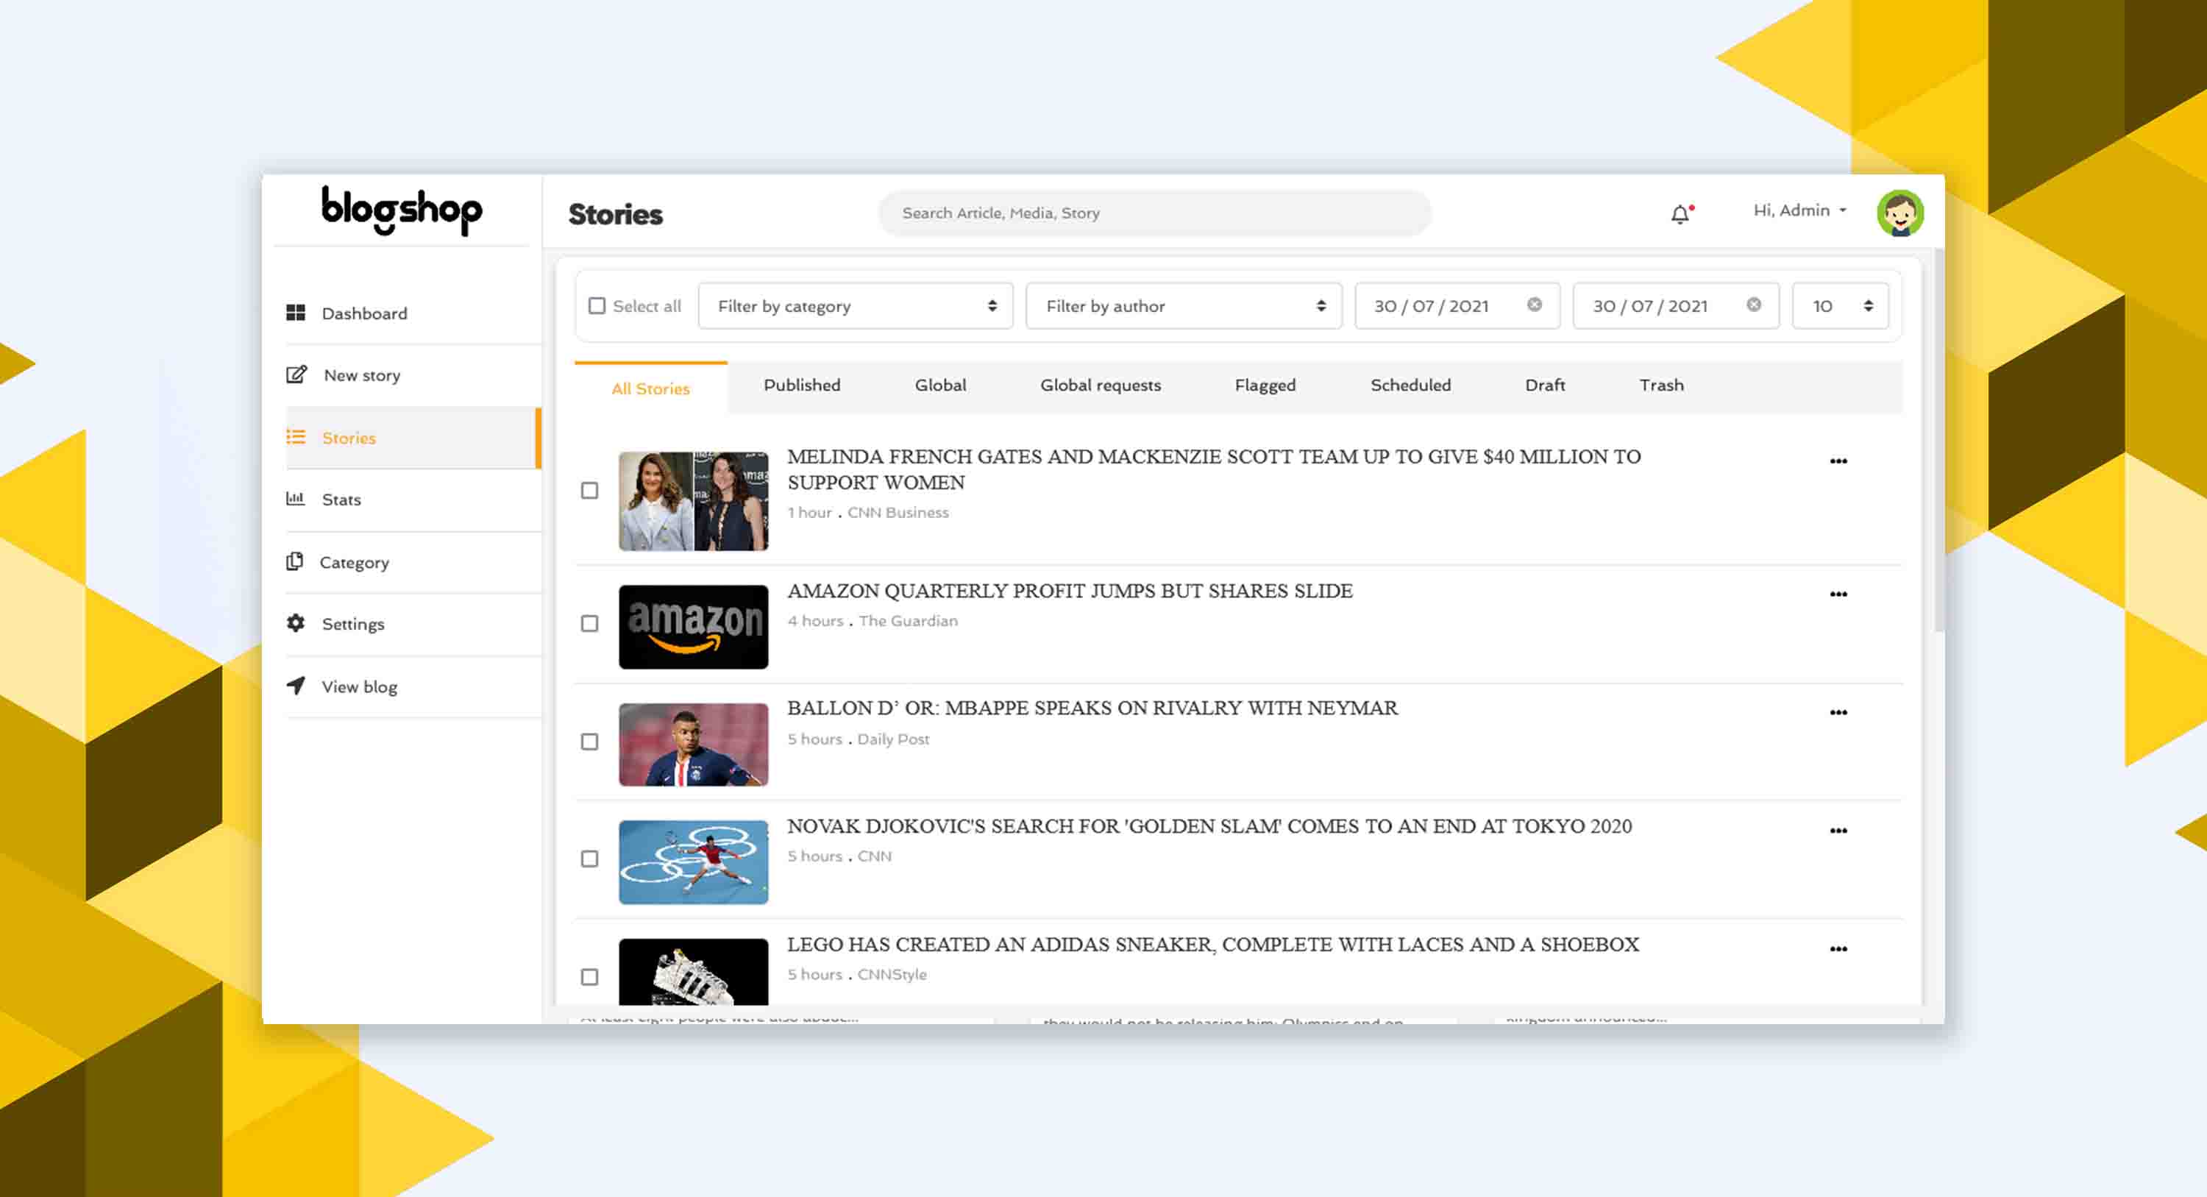Click the first 30 / 07 / 2021 date field
The image size is (2207, 1197).
pos(1457,306)
